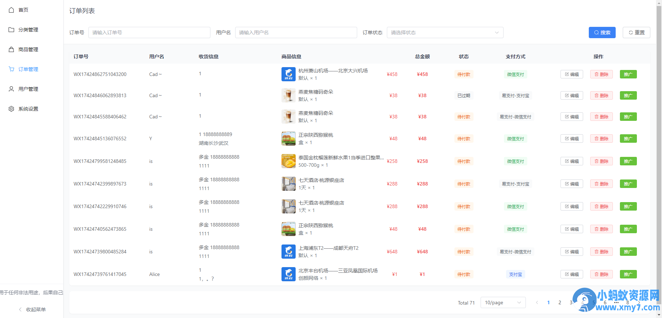This screenshot has height=318, width=662.
Task: Click the shopping bag icon for 商品管理
Action: pos(11,49)
